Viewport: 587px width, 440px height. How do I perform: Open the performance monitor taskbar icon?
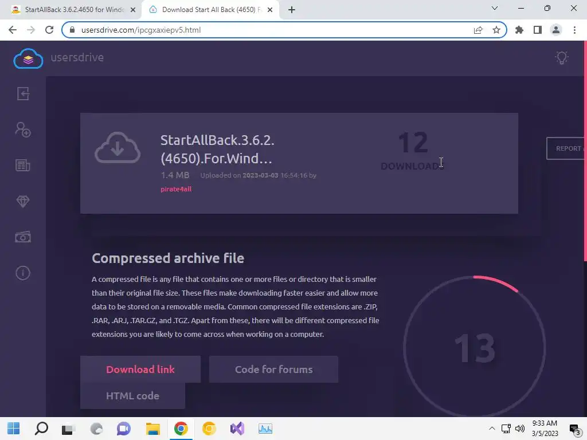click(265, 429)
